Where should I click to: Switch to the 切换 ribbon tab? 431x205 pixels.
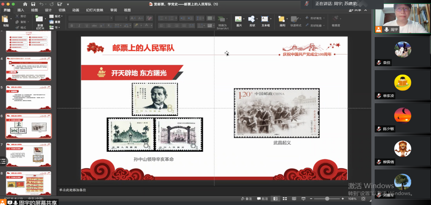point(62,10)
